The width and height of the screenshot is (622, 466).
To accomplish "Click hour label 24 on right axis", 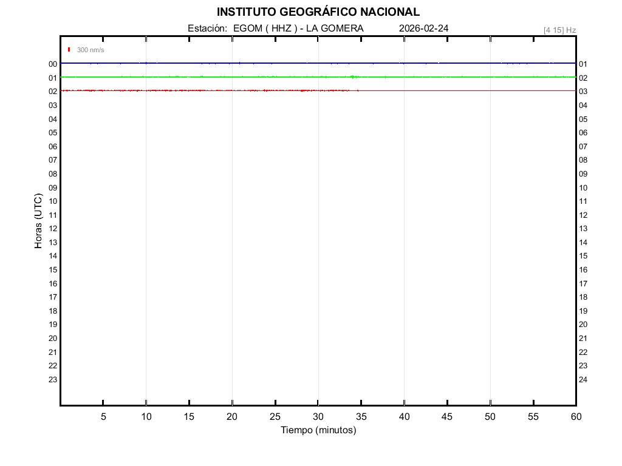I will (583, 380).
